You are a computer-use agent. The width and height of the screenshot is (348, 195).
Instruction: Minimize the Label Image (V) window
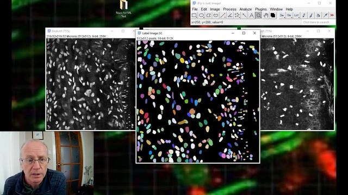click(233, 33)
